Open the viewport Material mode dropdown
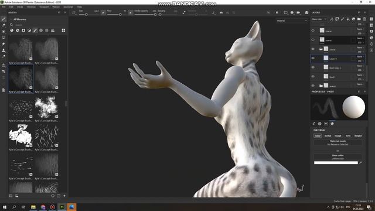This screenshot has width=375, height=211. pyautogui.click(x=292, y=21)
